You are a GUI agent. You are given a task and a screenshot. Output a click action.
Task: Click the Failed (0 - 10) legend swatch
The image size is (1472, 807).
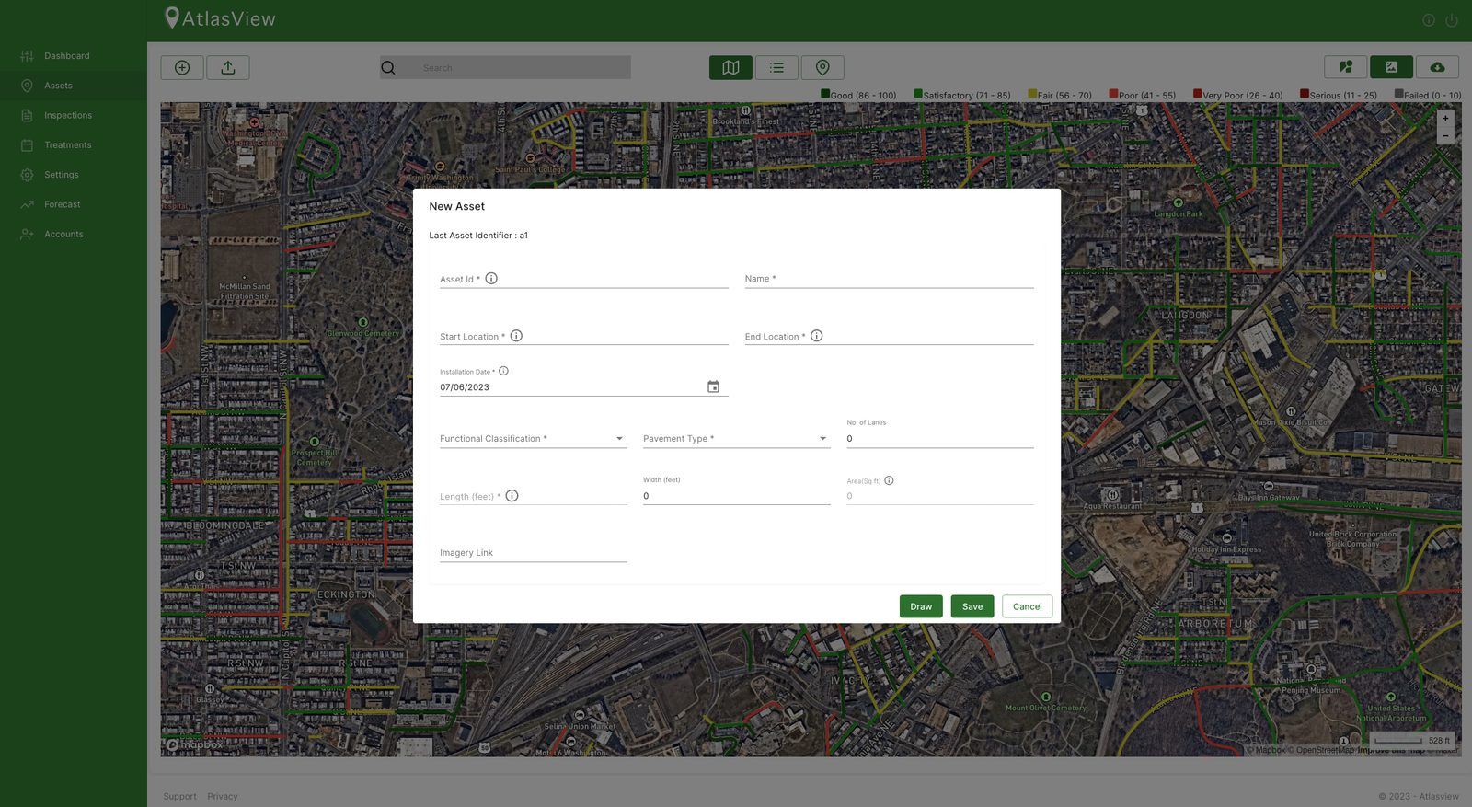point(1398,94)
